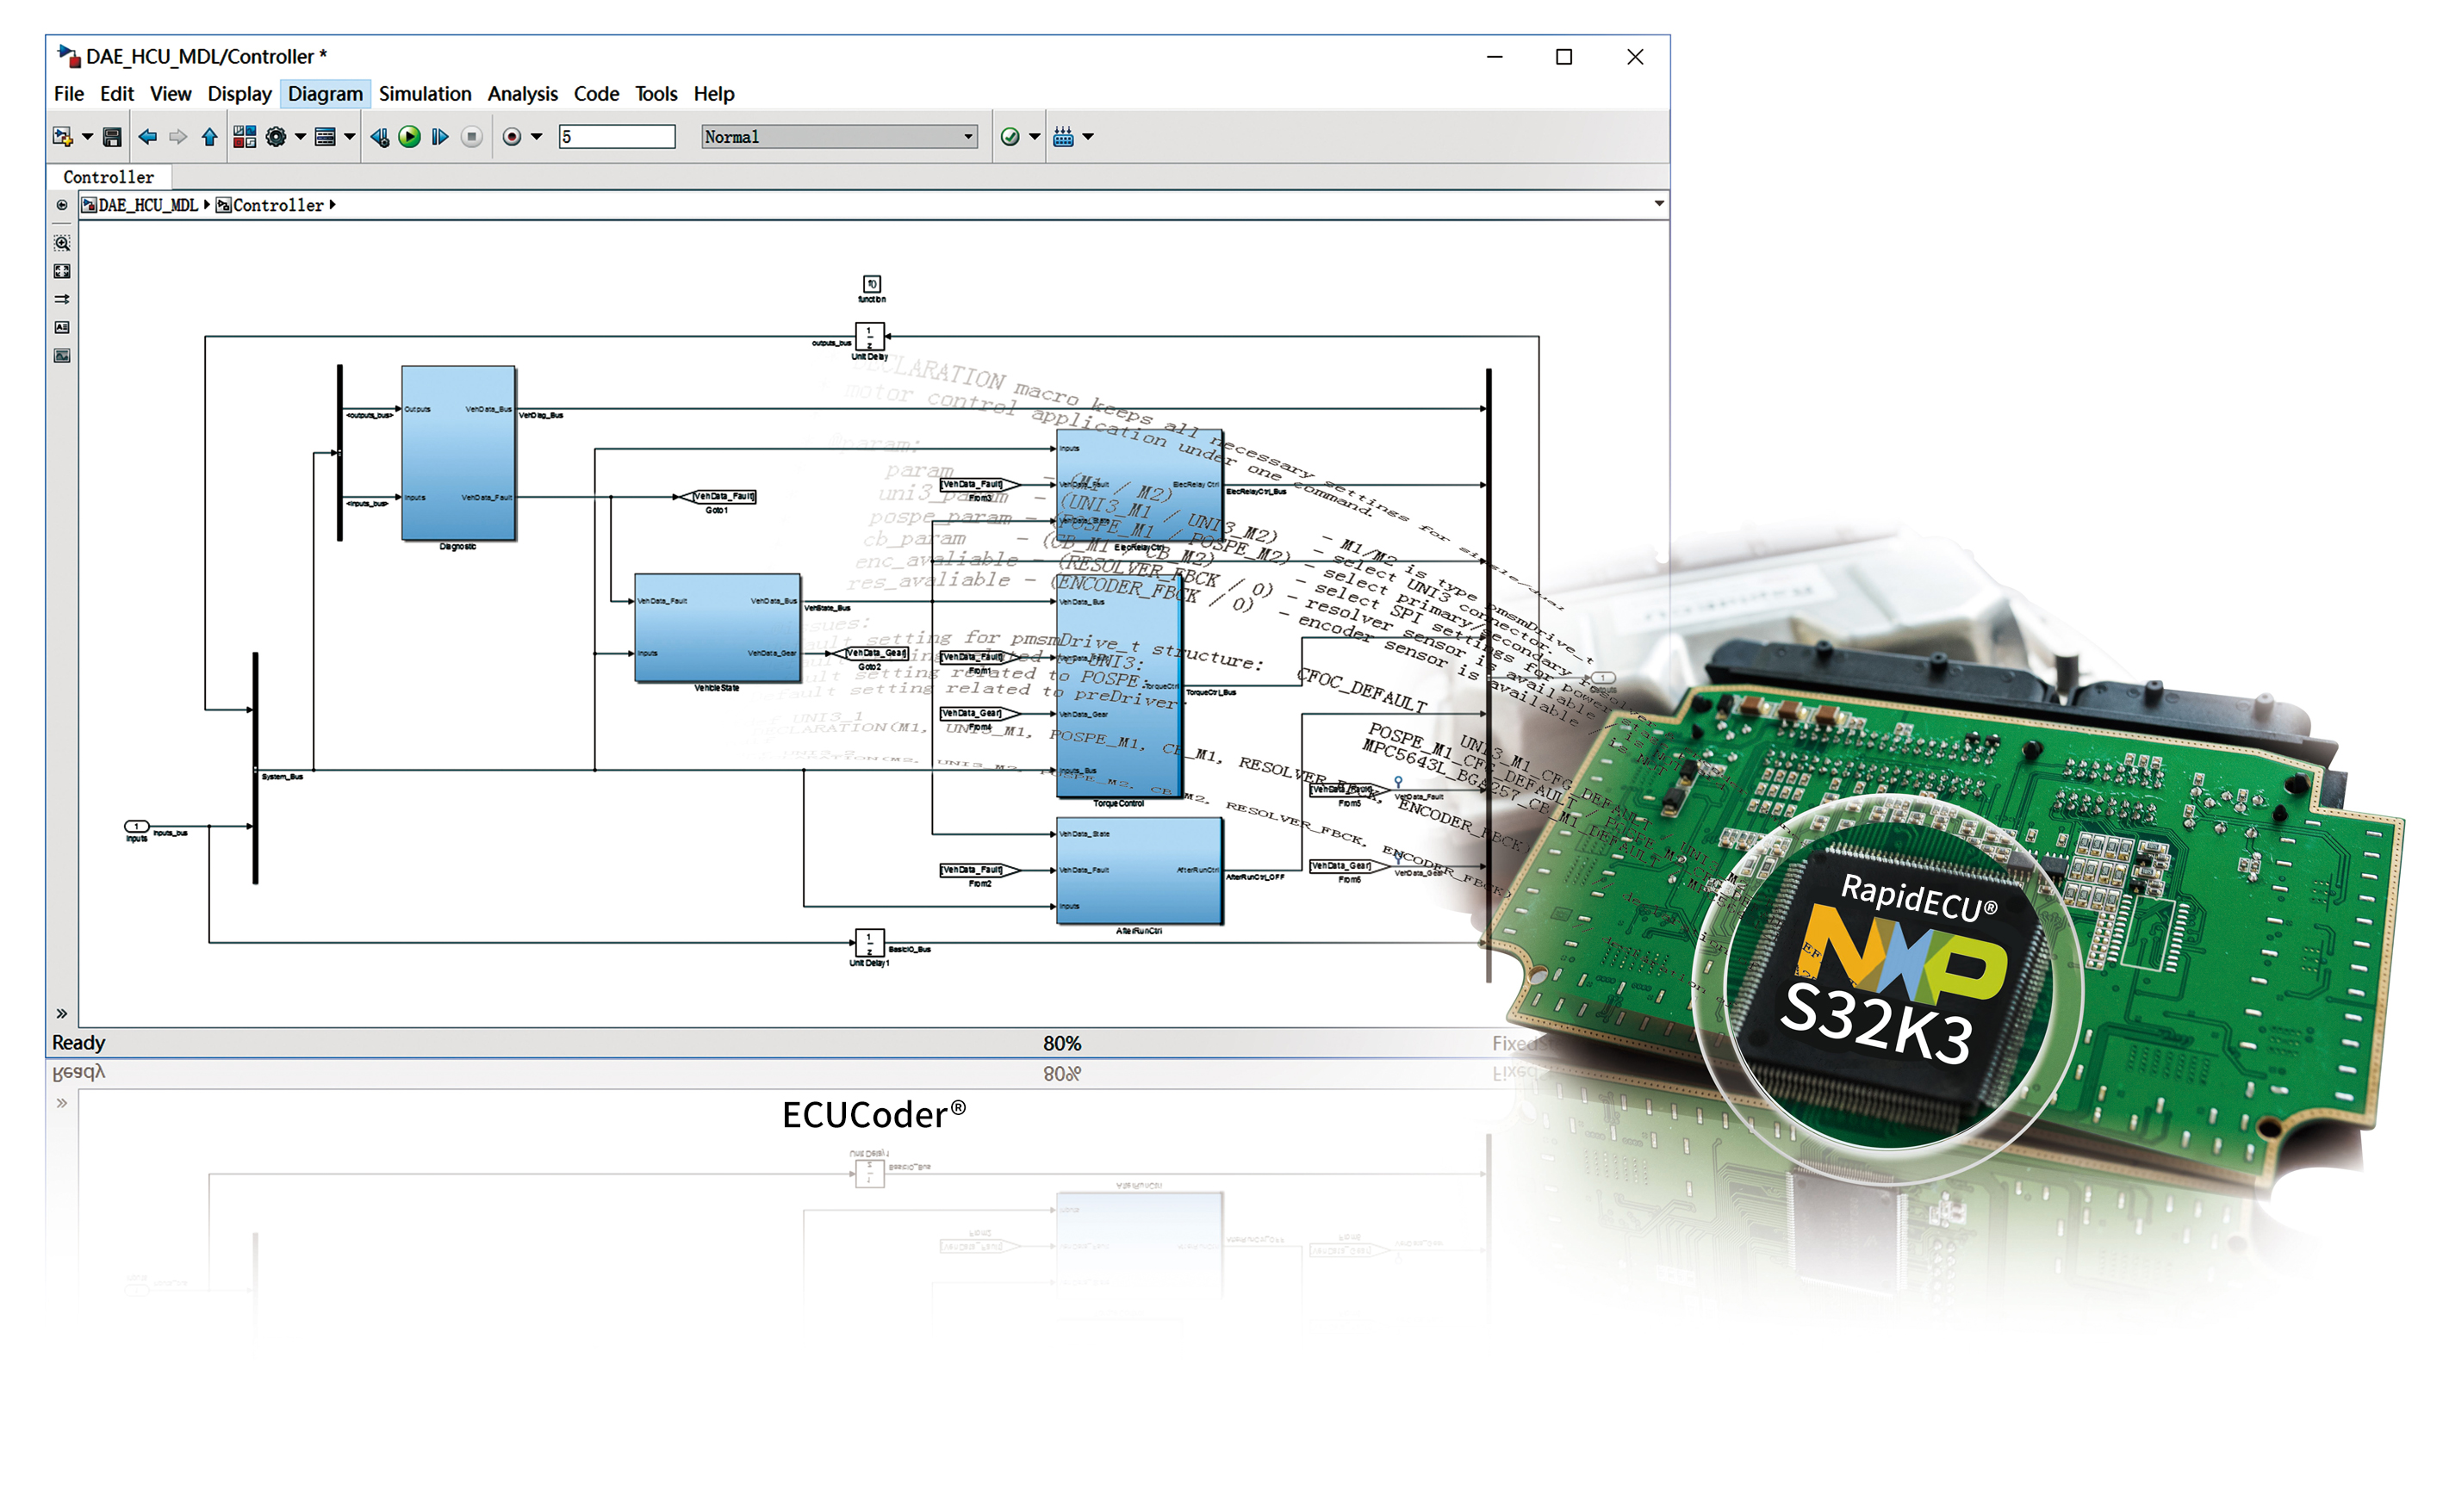Open the Simulation menu
Image resolution: width=2443 pixels, height=1512 pixels.
pos(424,94)
